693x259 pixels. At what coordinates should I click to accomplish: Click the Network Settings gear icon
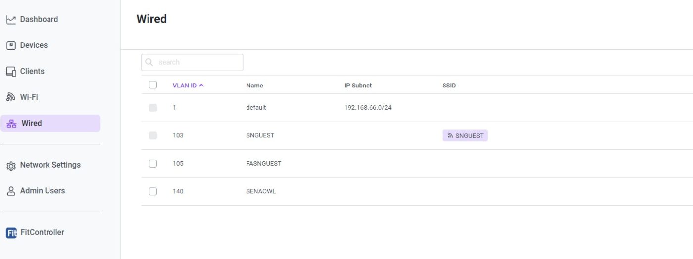click(11, 166)
